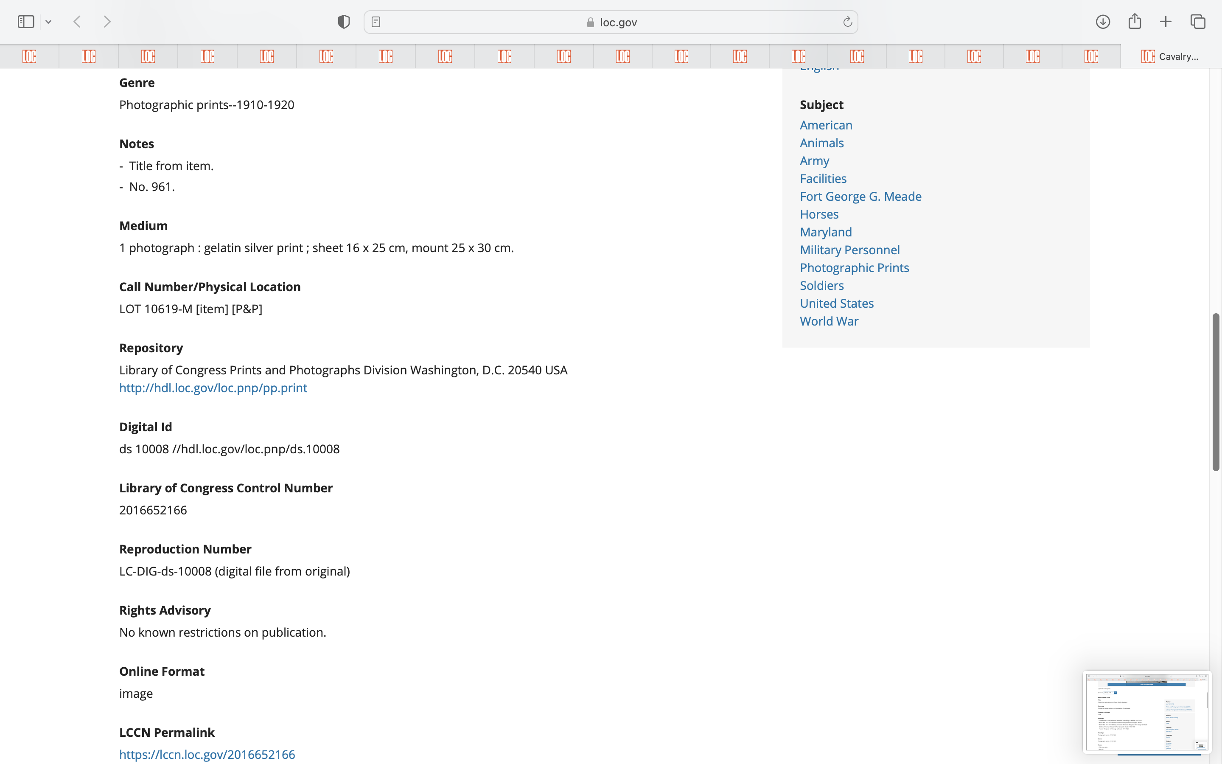This screenshot has width=1222, height=764.
Task: Click the back navigation arrow
Action: (x=77, y=22)
